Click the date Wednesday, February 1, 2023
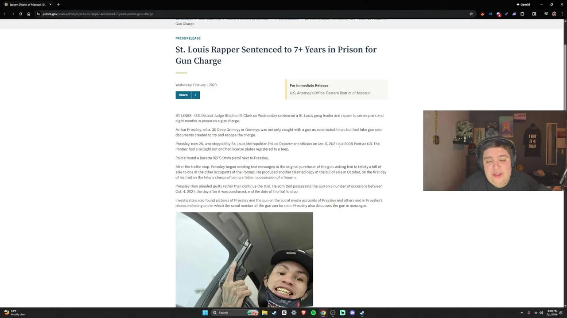The height and width of the screenshot is (318, 567). pyautogui.click(x=196, y=85)
